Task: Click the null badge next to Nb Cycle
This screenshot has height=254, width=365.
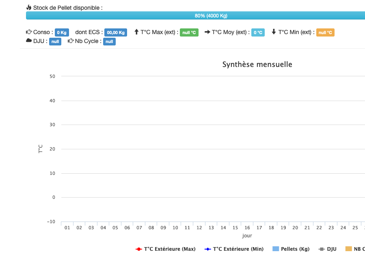Action: coord(109,41)
